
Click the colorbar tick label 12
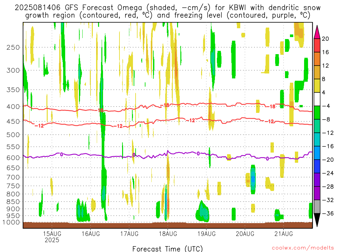[x=325, y=66]
